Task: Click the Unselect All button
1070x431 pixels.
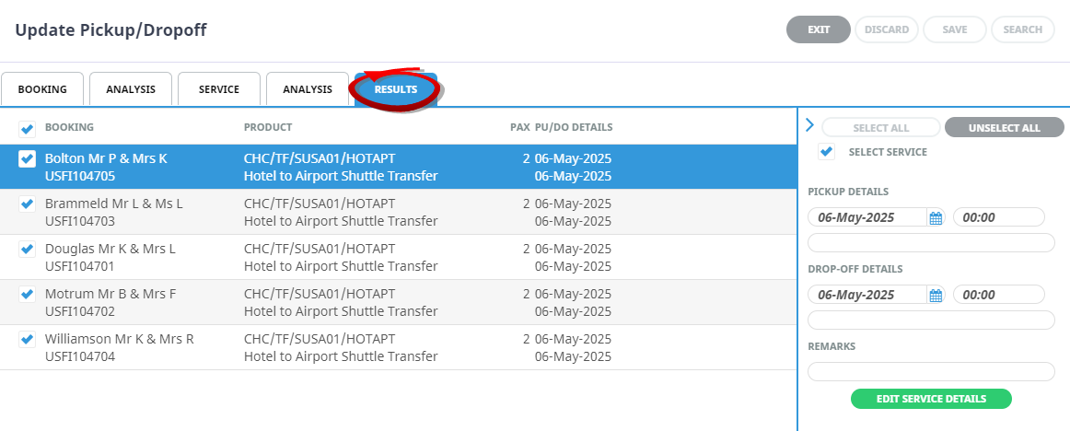Action: point(1004,128)
